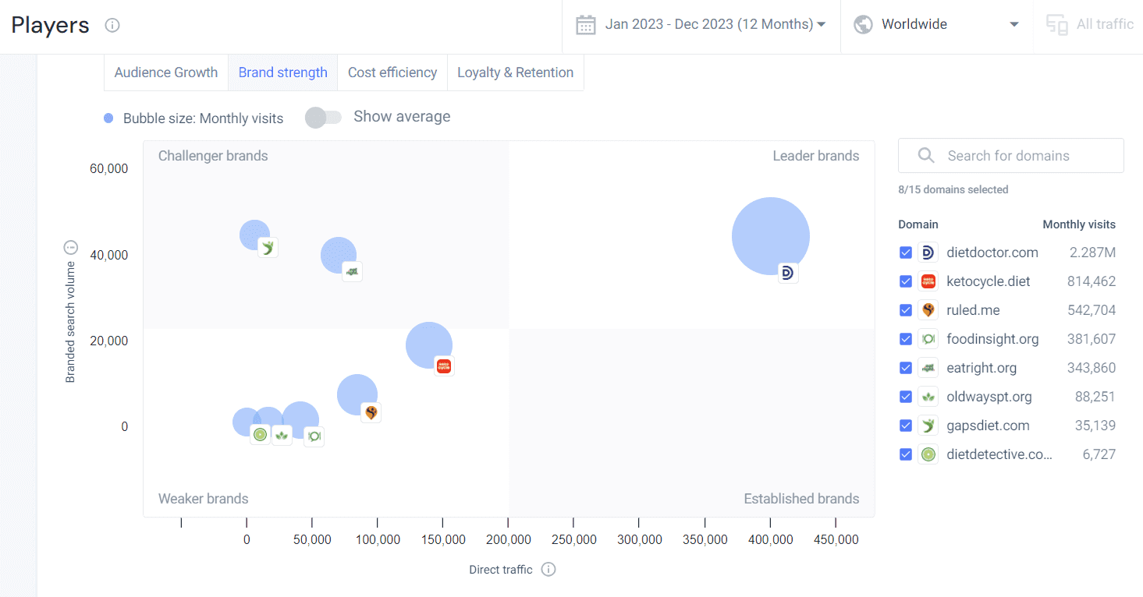Click the Monthly visits column header

click(1079, 224)
